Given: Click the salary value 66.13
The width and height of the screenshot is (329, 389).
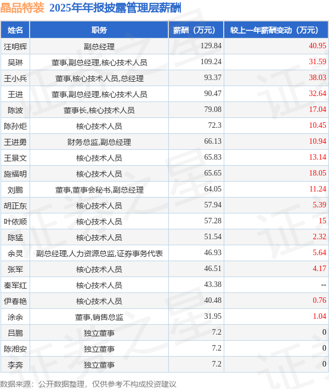Looking at the screenshot, I should point(212,141).
